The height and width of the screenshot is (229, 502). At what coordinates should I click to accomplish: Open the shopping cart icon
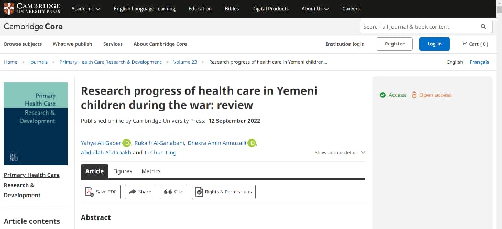pyautogui.click(x=465, y=44)
